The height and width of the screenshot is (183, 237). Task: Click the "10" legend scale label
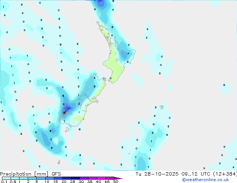click(x=47, y=182)
